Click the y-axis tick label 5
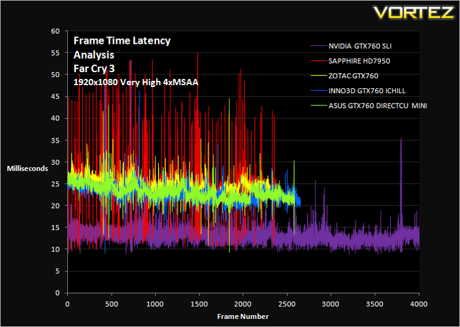 (57, 271)
